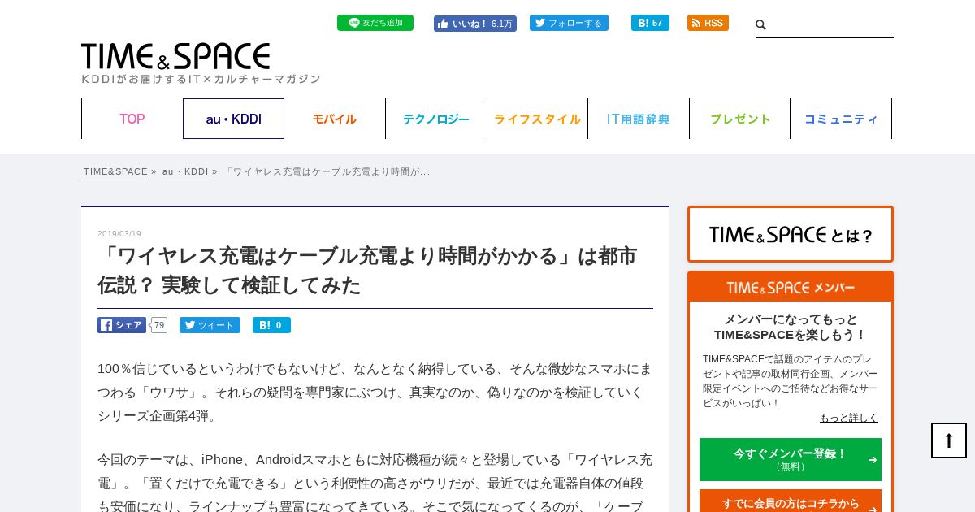Viewport: 975px width, 512px height.
Task: Click the LINE add friend button
Action: (x=375, y=23)
